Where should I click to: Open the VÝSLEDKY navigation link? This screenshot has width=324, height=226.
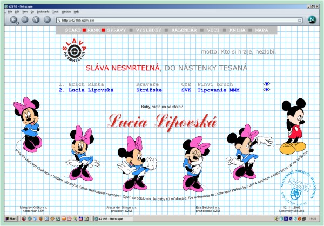(x=148, y=30)
